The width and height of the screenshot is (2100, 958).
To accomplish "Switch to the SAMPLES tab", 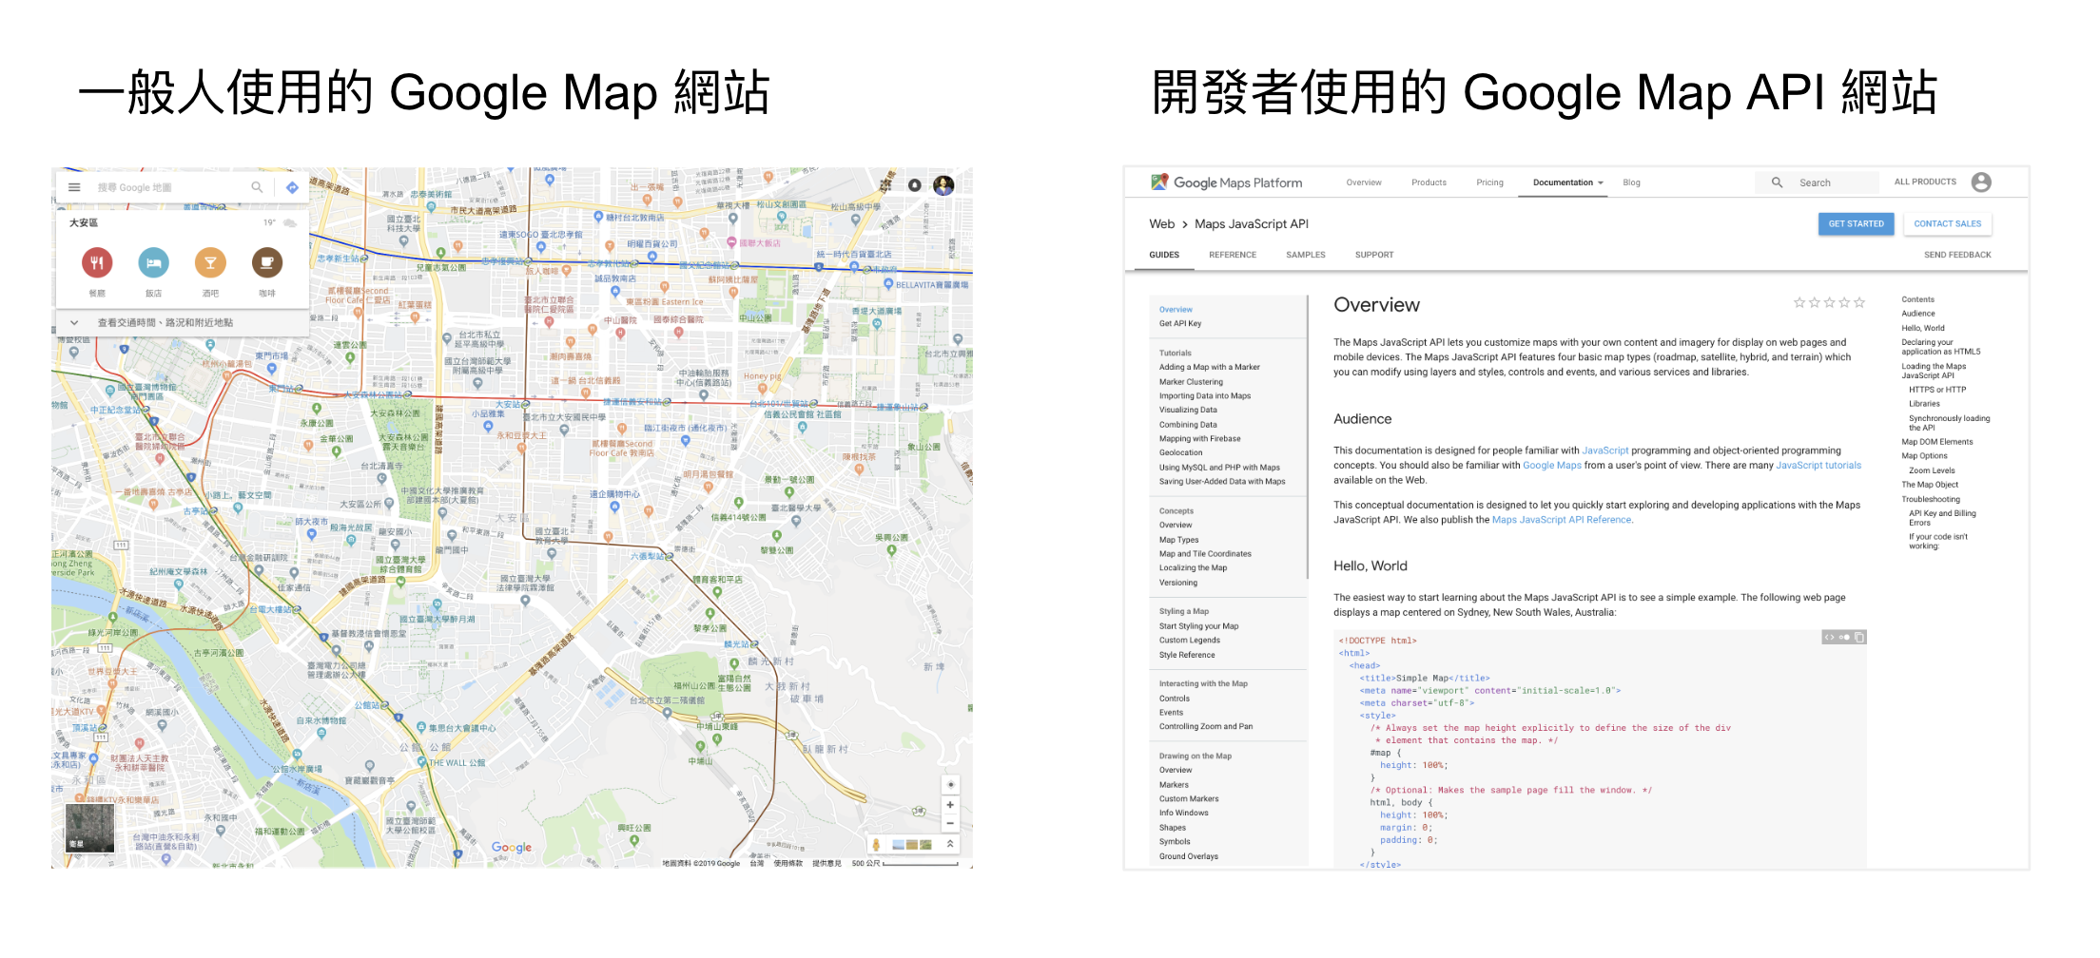I will click(1305, 255).
